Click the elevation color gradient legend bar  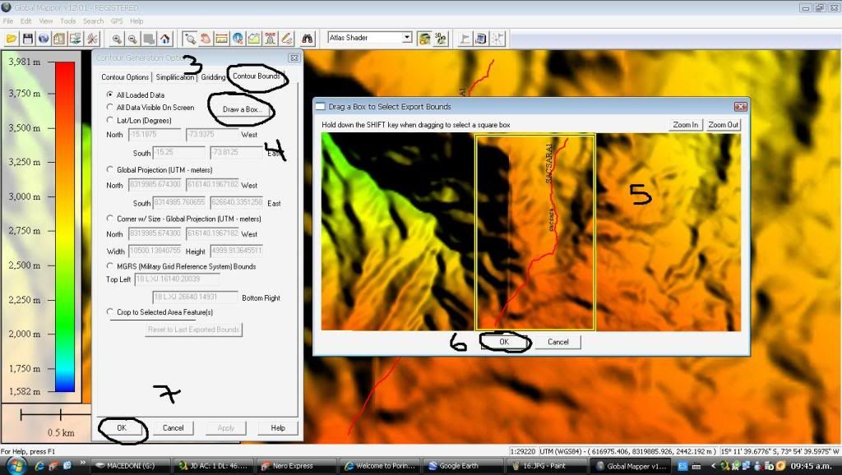coord(64,227)
